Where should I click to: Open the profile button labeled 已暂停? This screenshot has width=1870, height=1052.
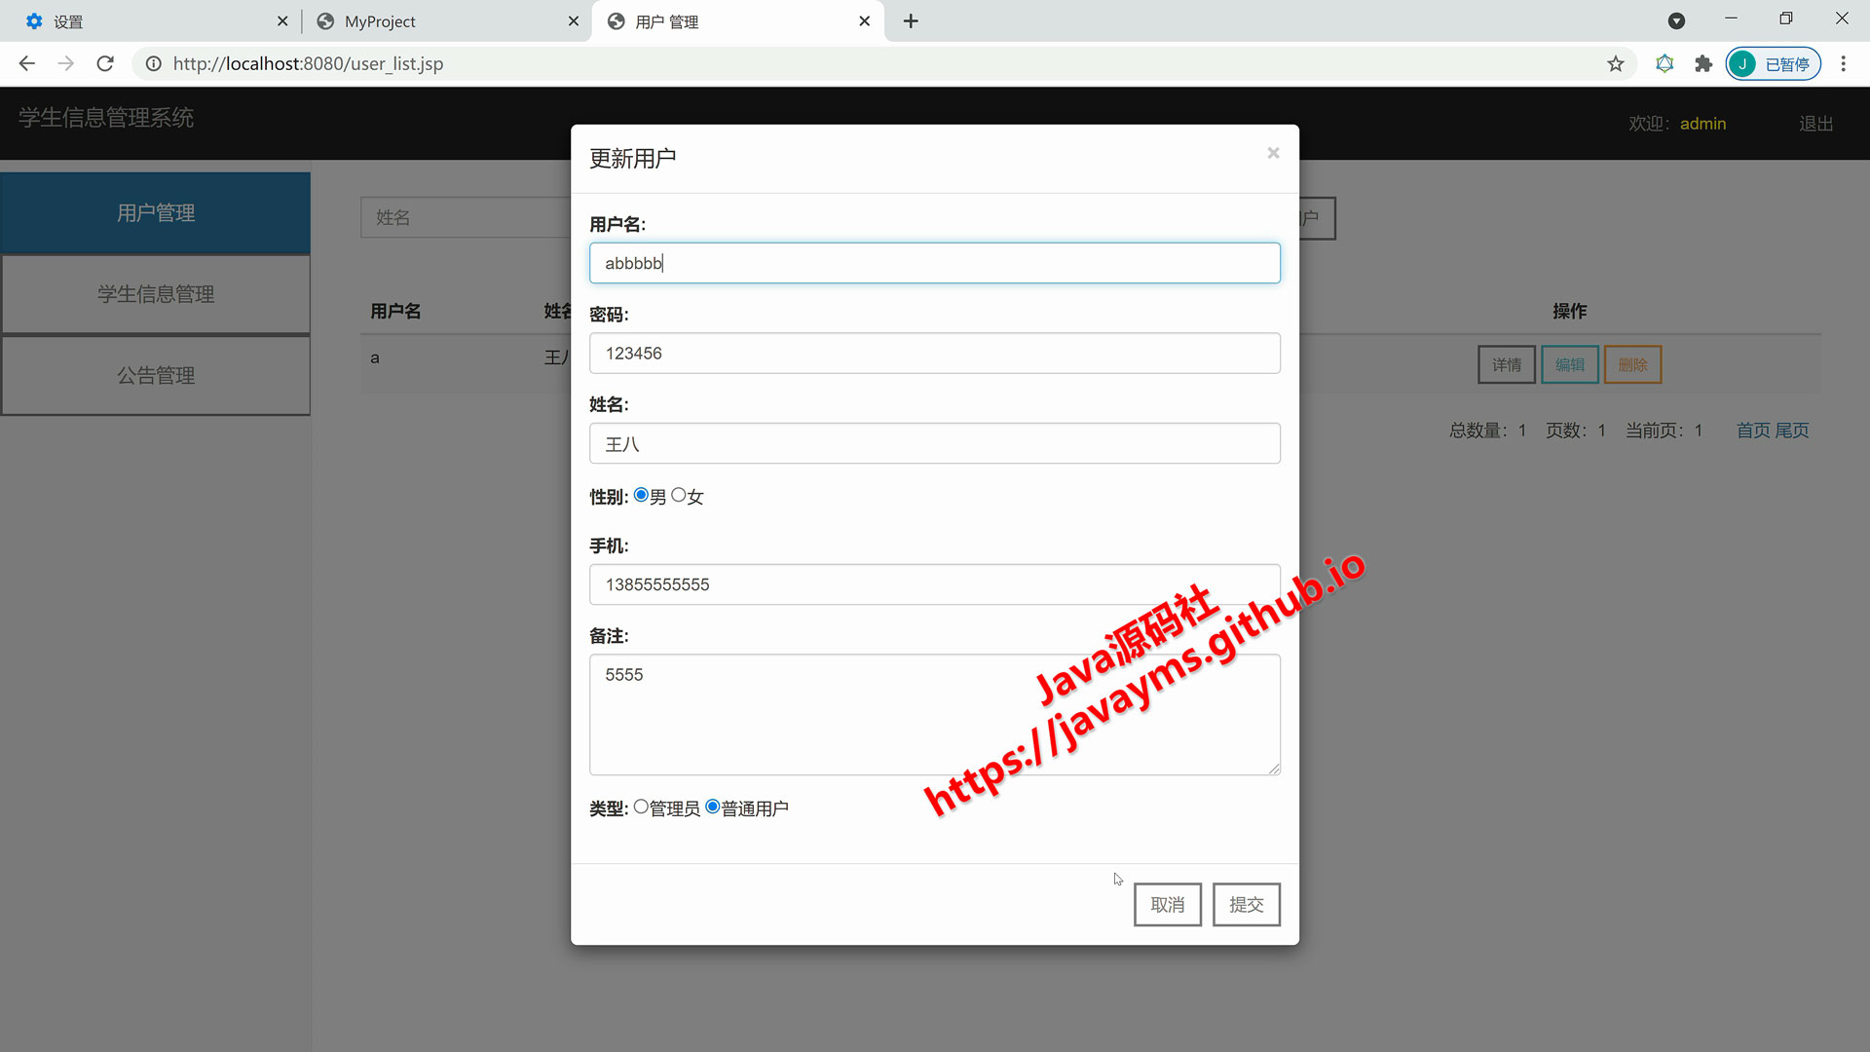click(1773, 63)
